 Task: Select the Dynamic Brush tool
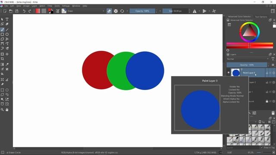[x=2, y=48]
